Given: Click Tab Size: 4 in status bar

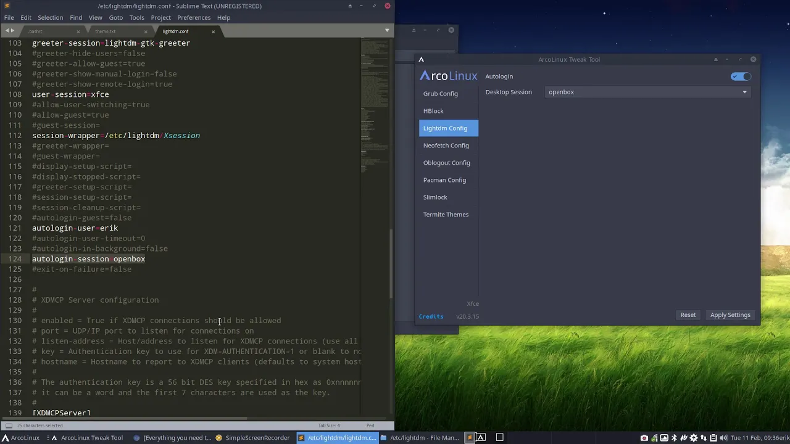Looking at the screenshot, I should [329, 425].
